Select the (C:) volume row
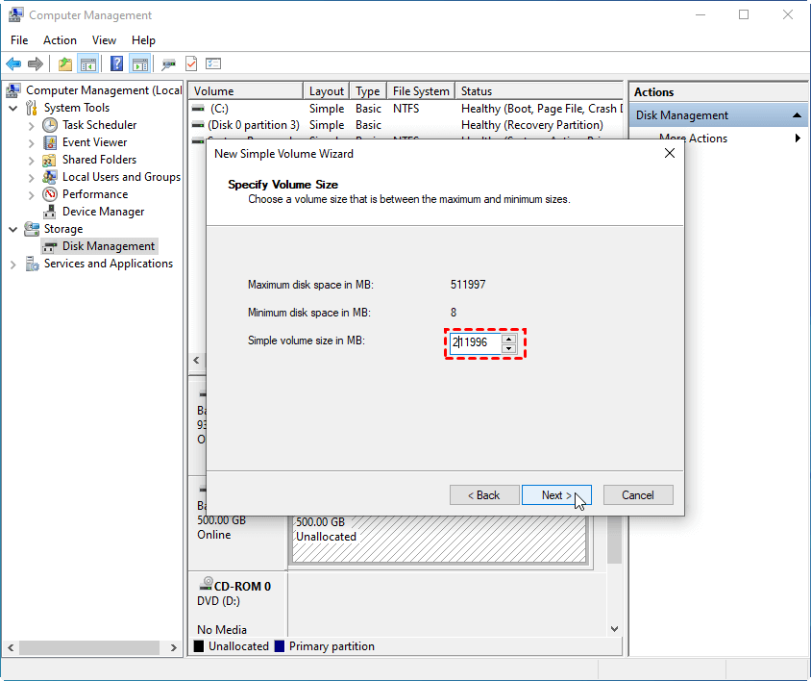Viewport: 811px width, 681px height. (x=406, y=109)
